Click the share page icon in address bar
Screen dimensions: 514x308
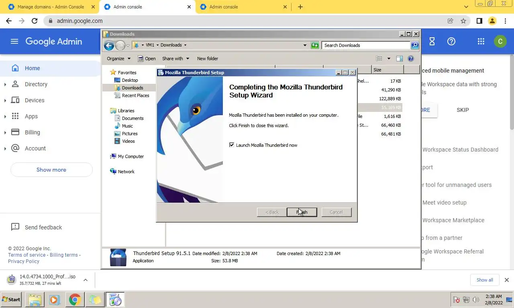click(451, 21)
